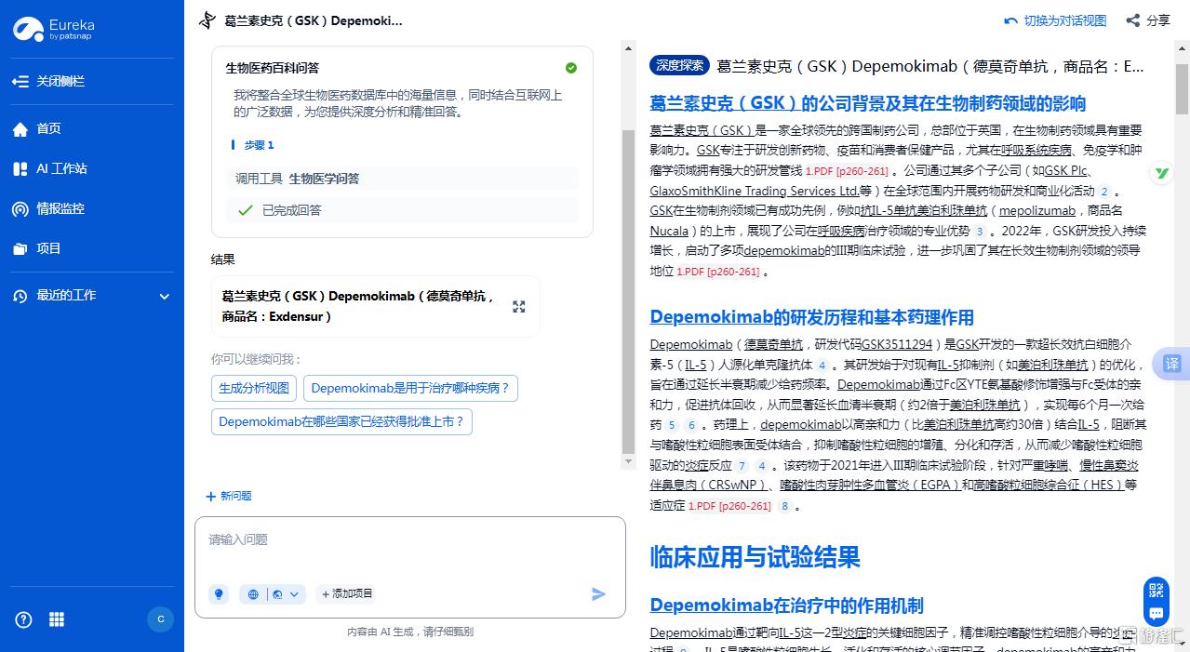Image resolution: width=1190 pixels, height=652 pixels.
Task: Switch to 切换为对话视图 conversation view
Action: pos(1056,20)
